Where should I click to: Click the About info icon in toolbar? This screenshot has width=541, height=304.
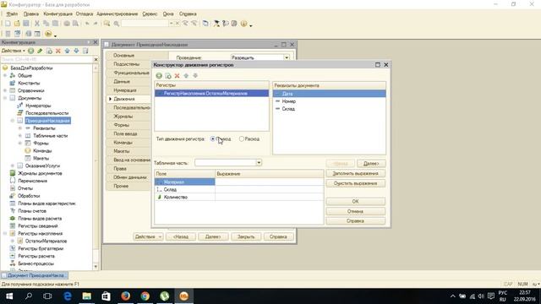[244, 24]
